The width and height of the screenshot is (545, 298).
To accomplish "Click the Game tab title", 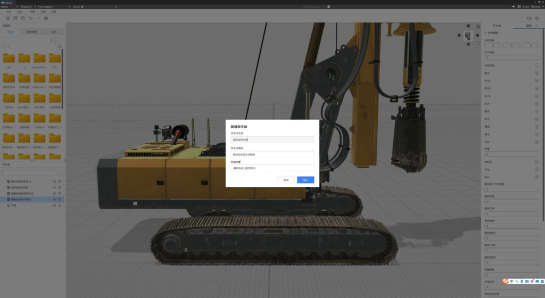I will pyautogui.click(x=6, y=2).
